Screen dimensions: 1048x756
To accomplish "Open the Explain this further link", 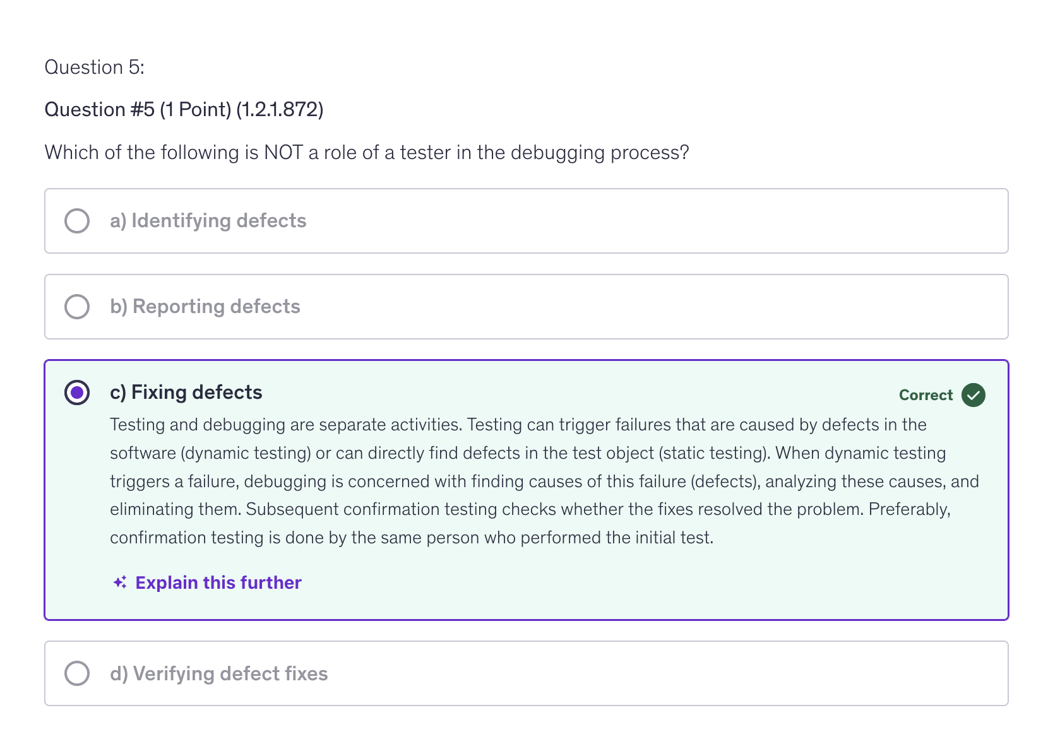I will 218,582.
